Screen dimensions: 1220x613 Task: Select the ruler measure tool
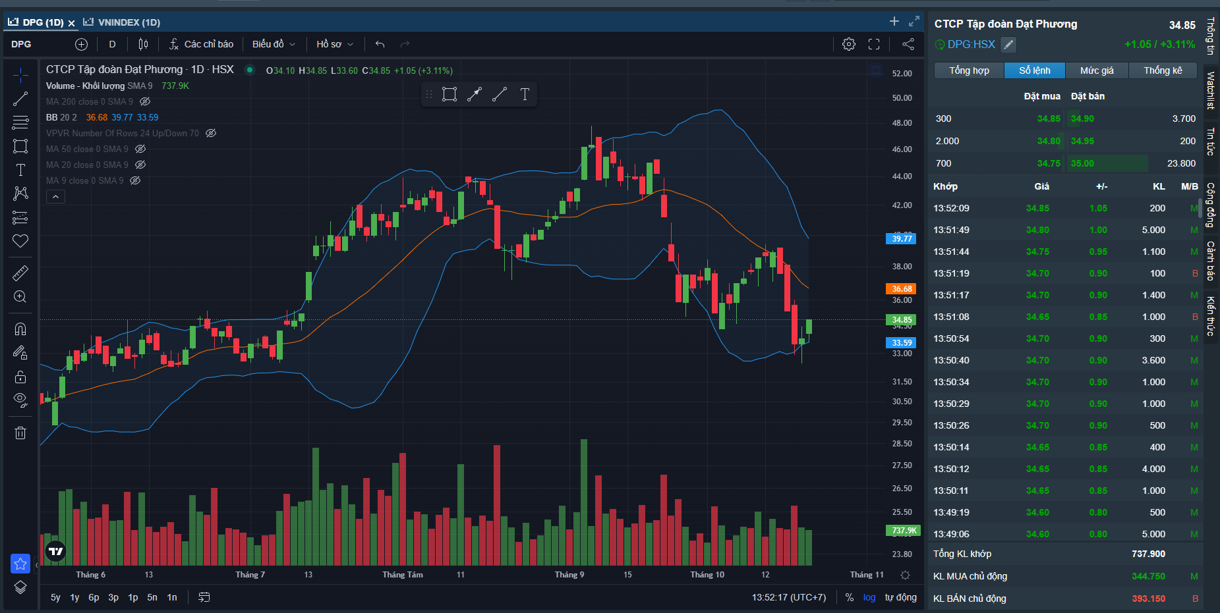[x=20, y=273]
